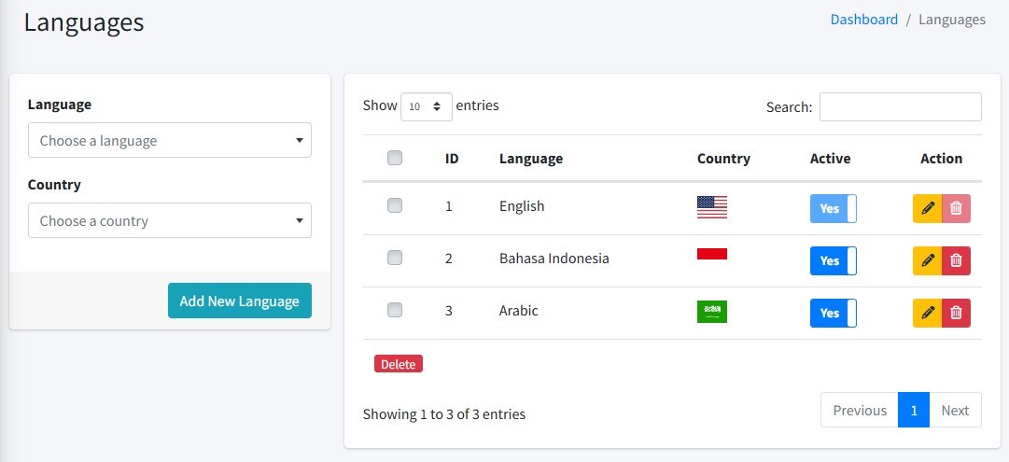Click the Add New Language button

pos(239,301)
